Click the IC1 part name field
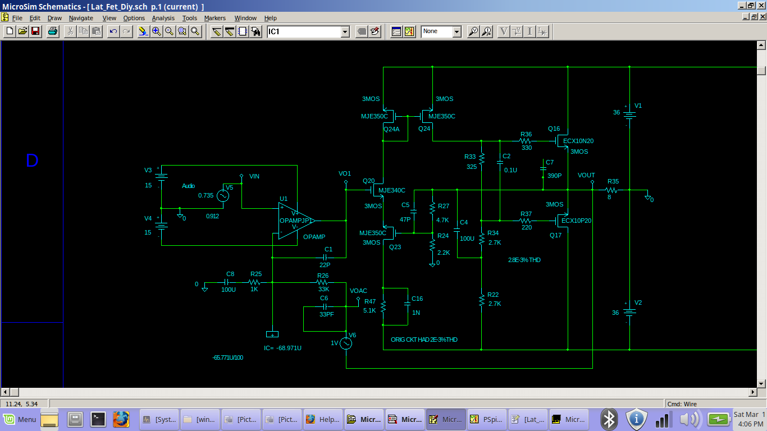The height and width of the screenshot is (431, 767). tap(304, 32)
